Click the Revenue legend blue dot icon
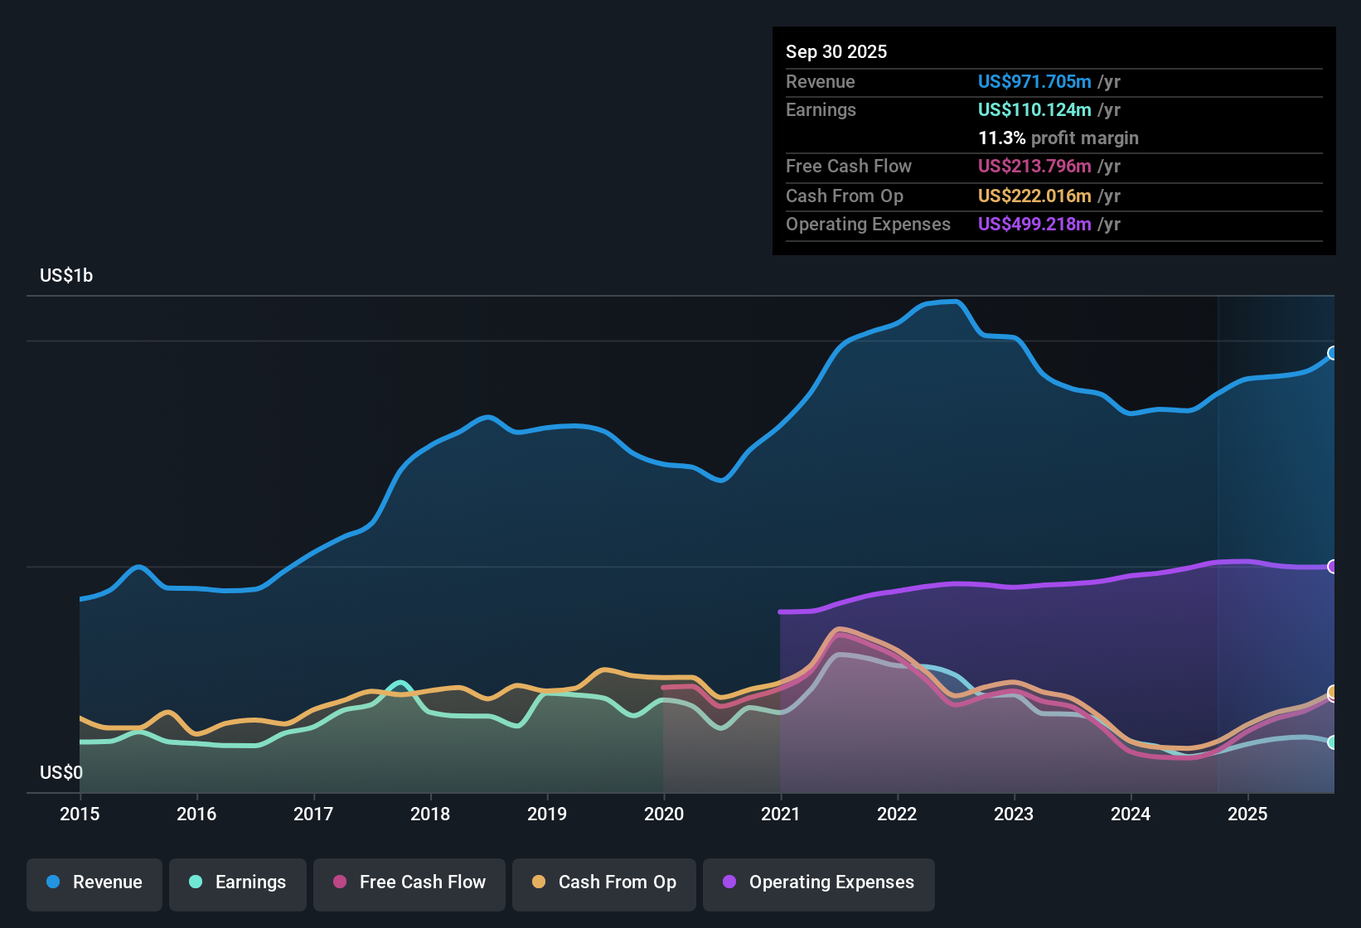 tap(52, 882)
